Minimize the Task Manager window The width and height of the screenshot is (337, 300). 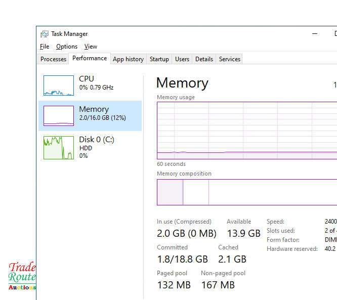tap(316, 34)
